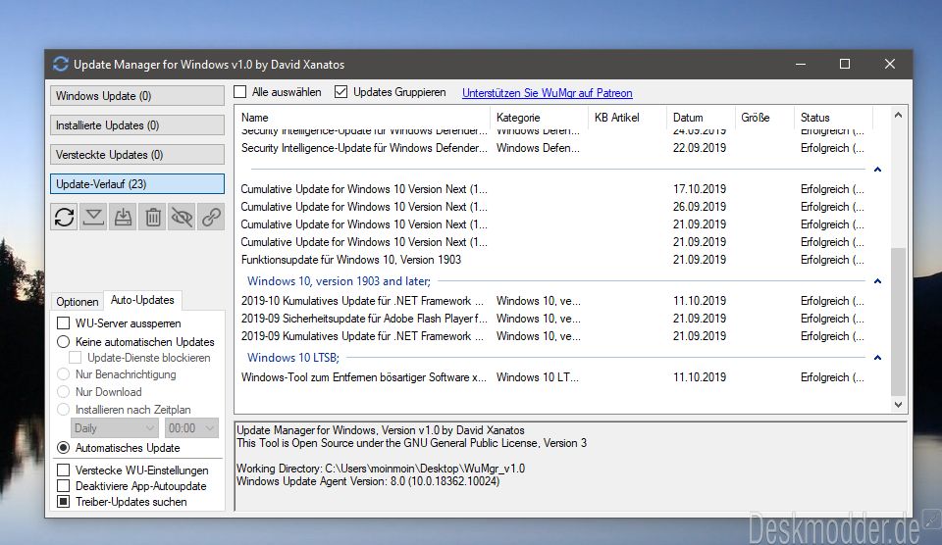This screenshot has width=942, height=545.
Task: Toggle Treiber-Updates suchen checkbox
Action: click(x=63, y=501)
